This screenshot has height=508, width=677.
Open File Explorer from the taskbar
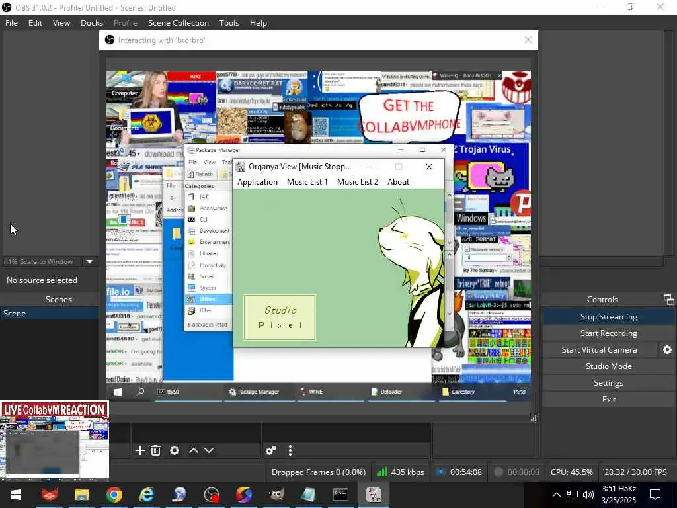(x=81, y=495)
